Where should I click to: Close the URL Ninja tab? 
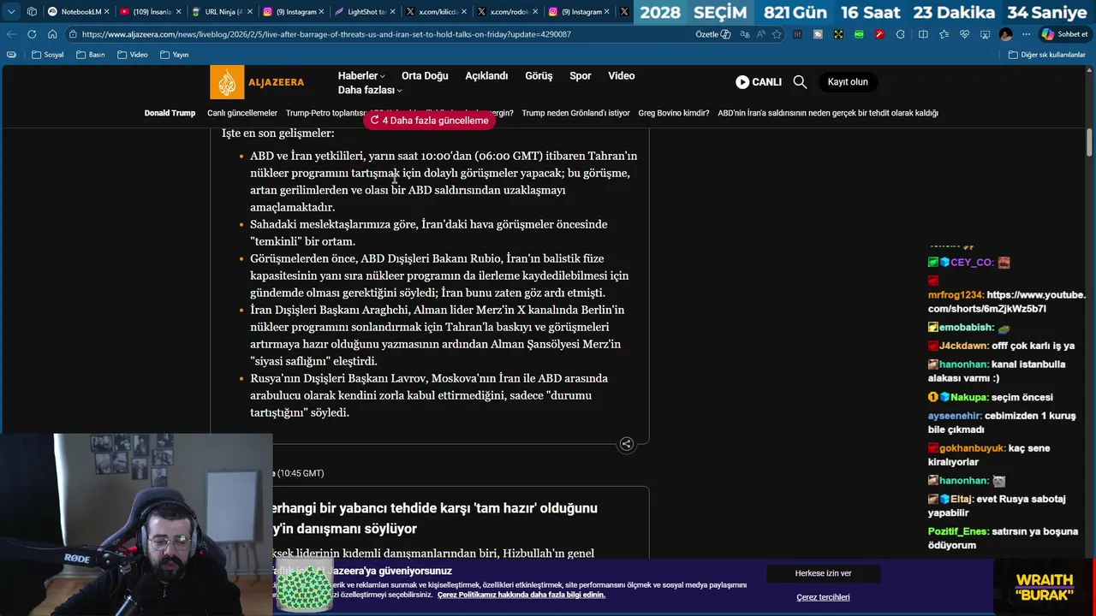(x=249, y=12)
